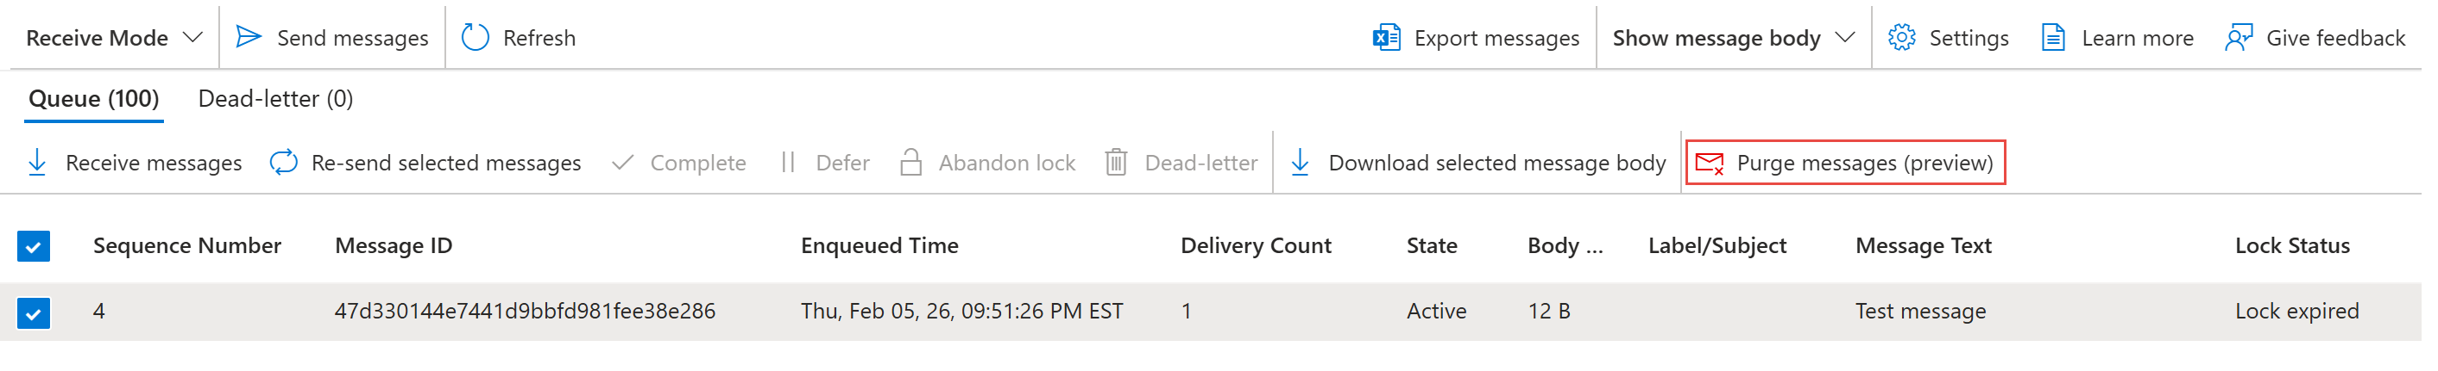Select the Queue (100) tab

click(94, 99)
